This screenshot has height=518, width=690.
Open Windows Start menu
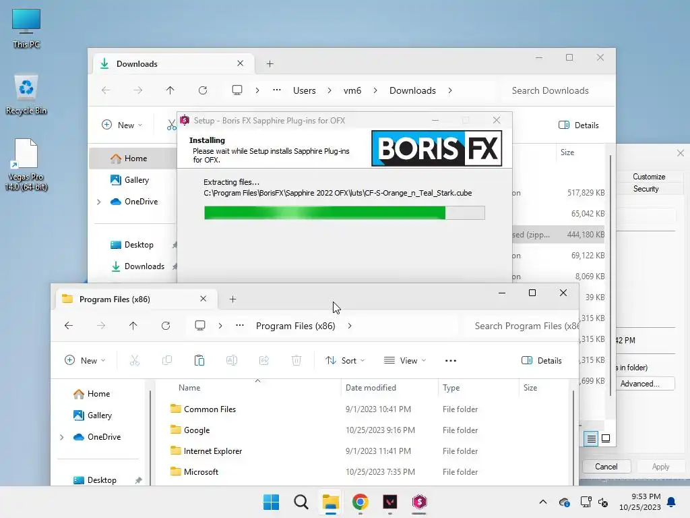(271, 502)
